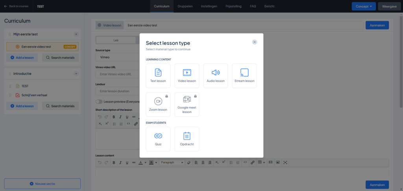
Task: Toggle the Lesson preview switch
Action: pos(99,102)
